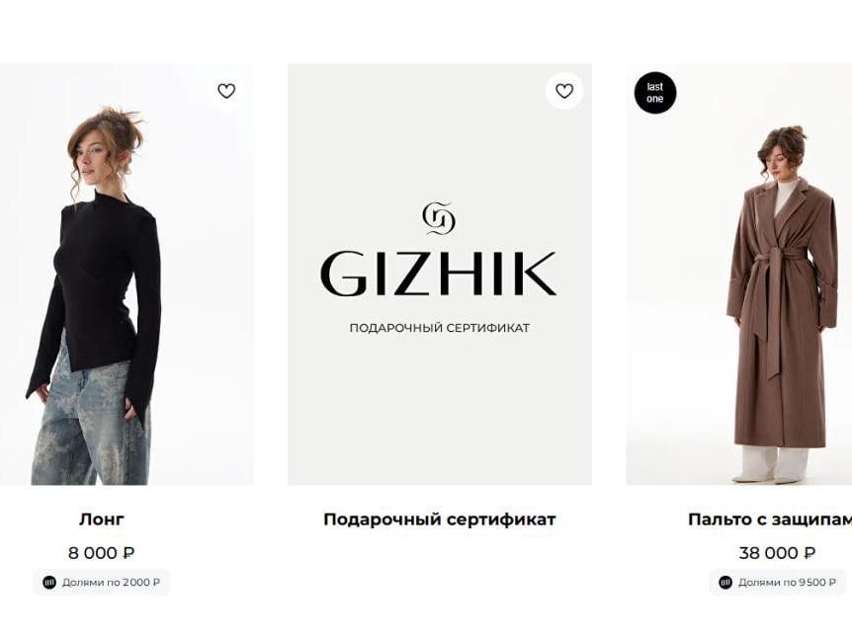Open the brown coat product photo
Screen dimensions: 852x639
(x=739, y=275)
